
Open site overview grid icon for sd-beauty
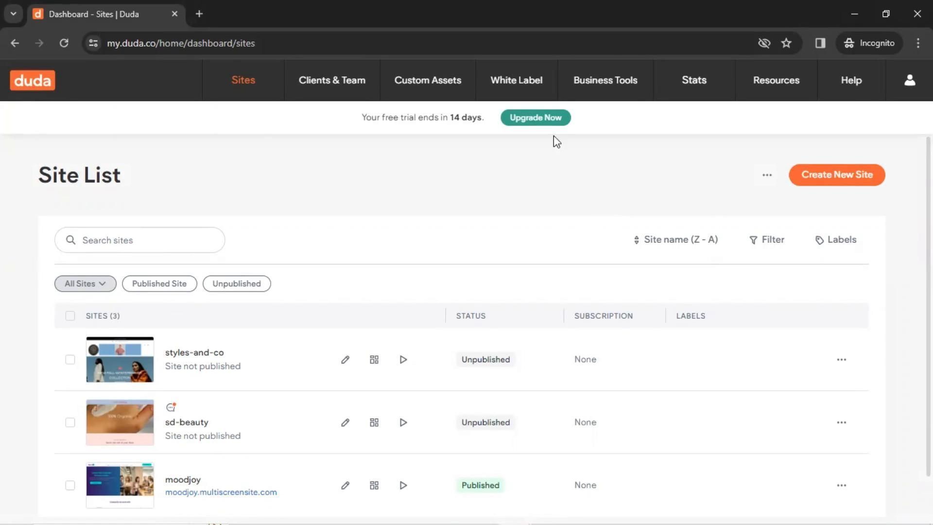pos(374,422)
